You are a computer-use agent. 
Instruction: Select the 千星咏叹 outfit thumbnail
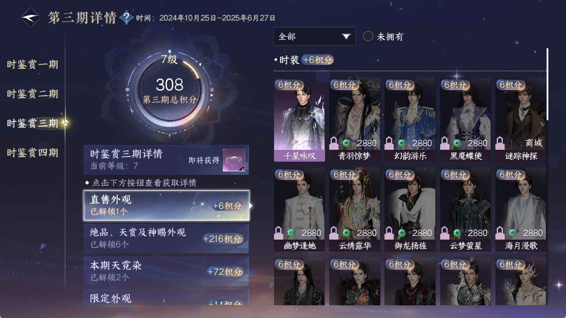click(x=299, y=119)
